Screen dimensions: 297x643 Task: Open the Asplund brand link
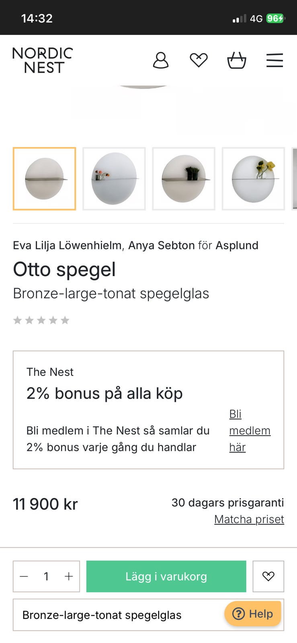237,245
